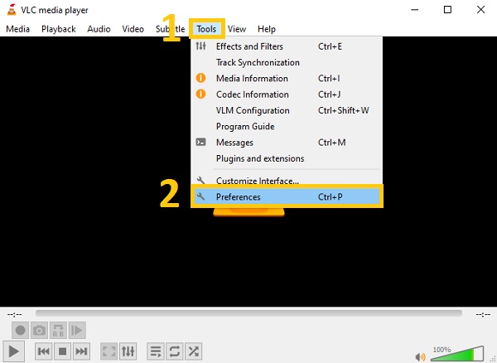Click the orange info icon beside Codec Information

click(x=200, y=94)
